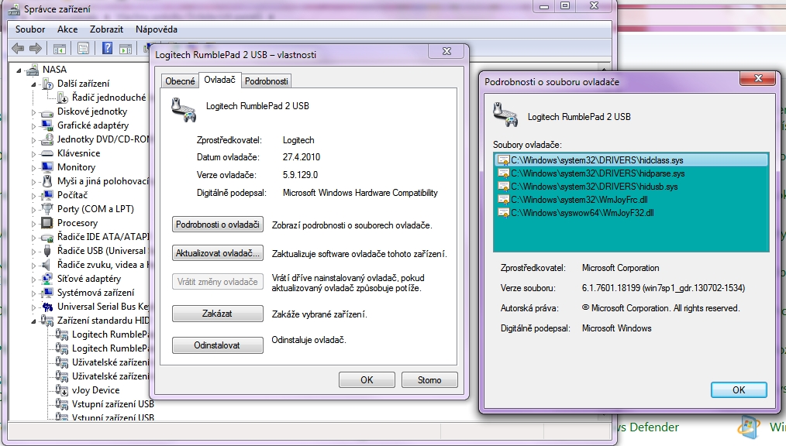
Task: Click the Grafické adaptéry icon
Action: coord(47,125)
